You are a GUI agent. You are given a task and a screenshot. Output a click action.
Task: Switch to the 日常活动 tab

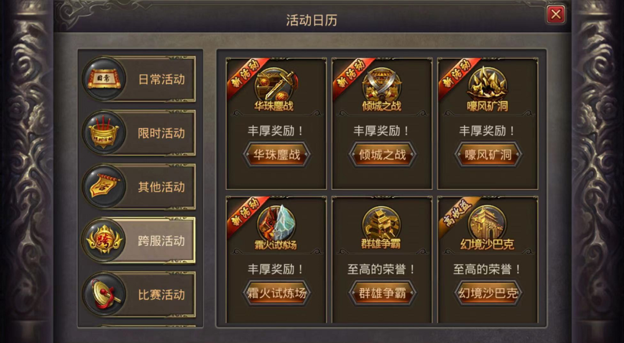[139, 79]
